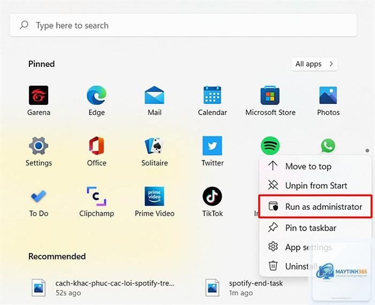Open the Twitter app
Screen dimensions: 375x305
click(212, 151)
